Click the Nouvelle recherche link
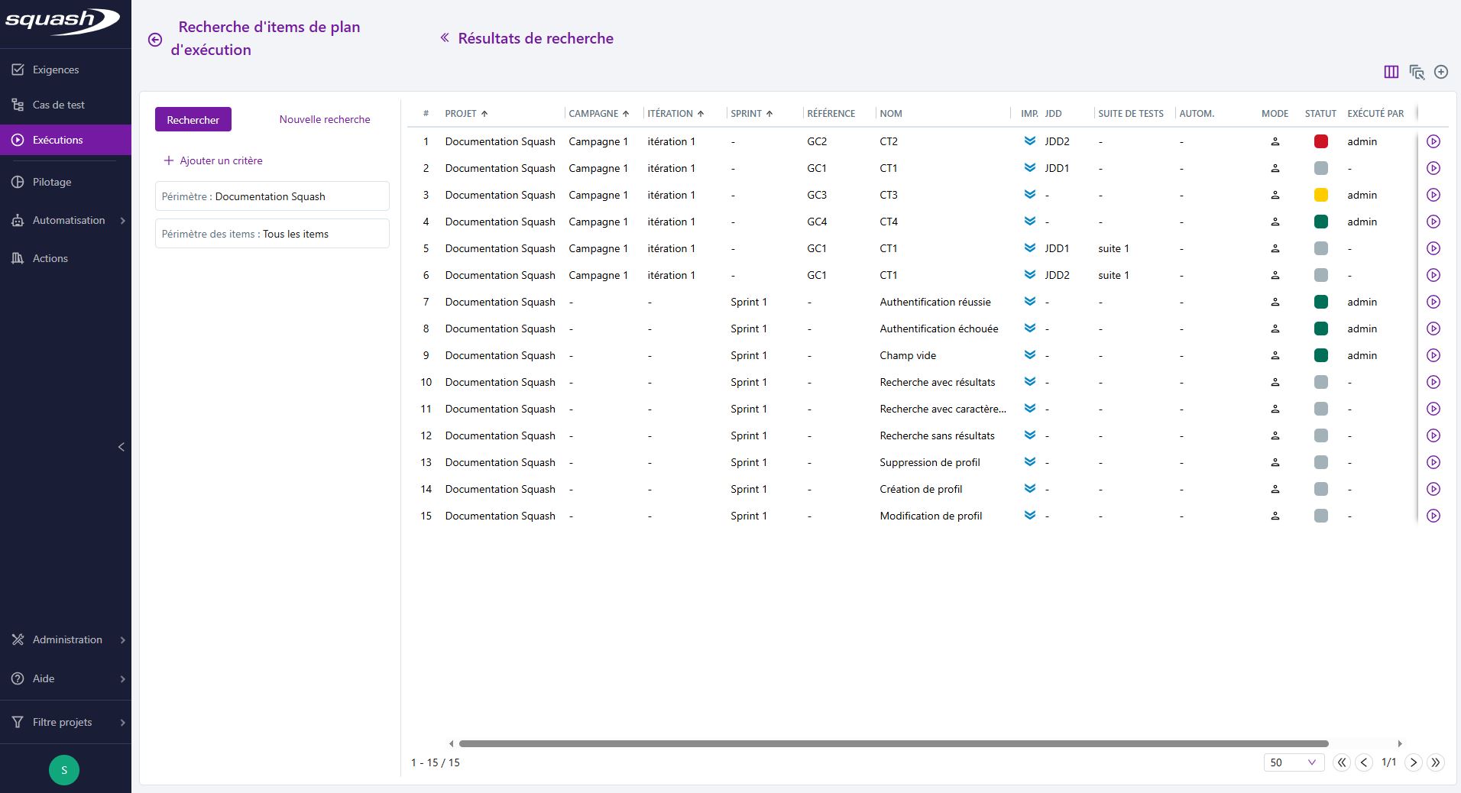Image resolution: width=1461 pixels, height=793 pixels. [325, 119]
